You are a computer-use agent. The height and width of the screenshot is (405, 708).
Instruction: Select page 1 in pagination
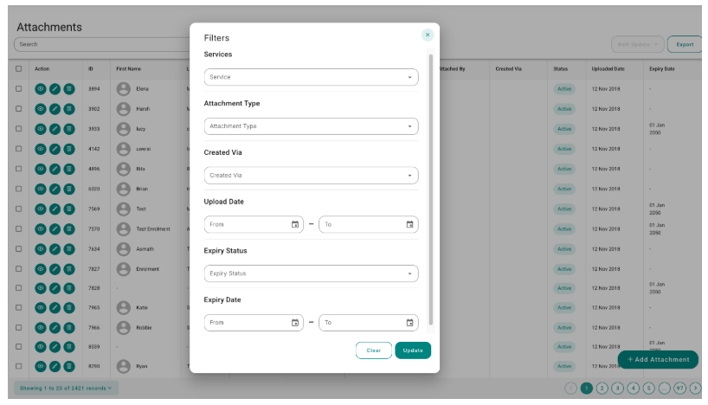(x=587, y=388)
